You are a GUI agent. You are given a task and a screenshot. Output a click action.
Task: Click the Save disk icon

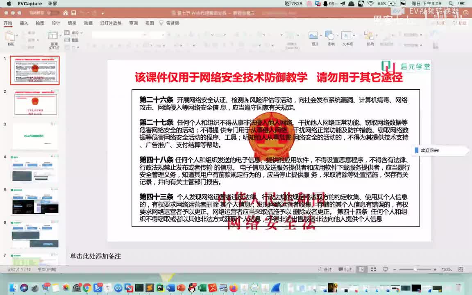point(74,13)
